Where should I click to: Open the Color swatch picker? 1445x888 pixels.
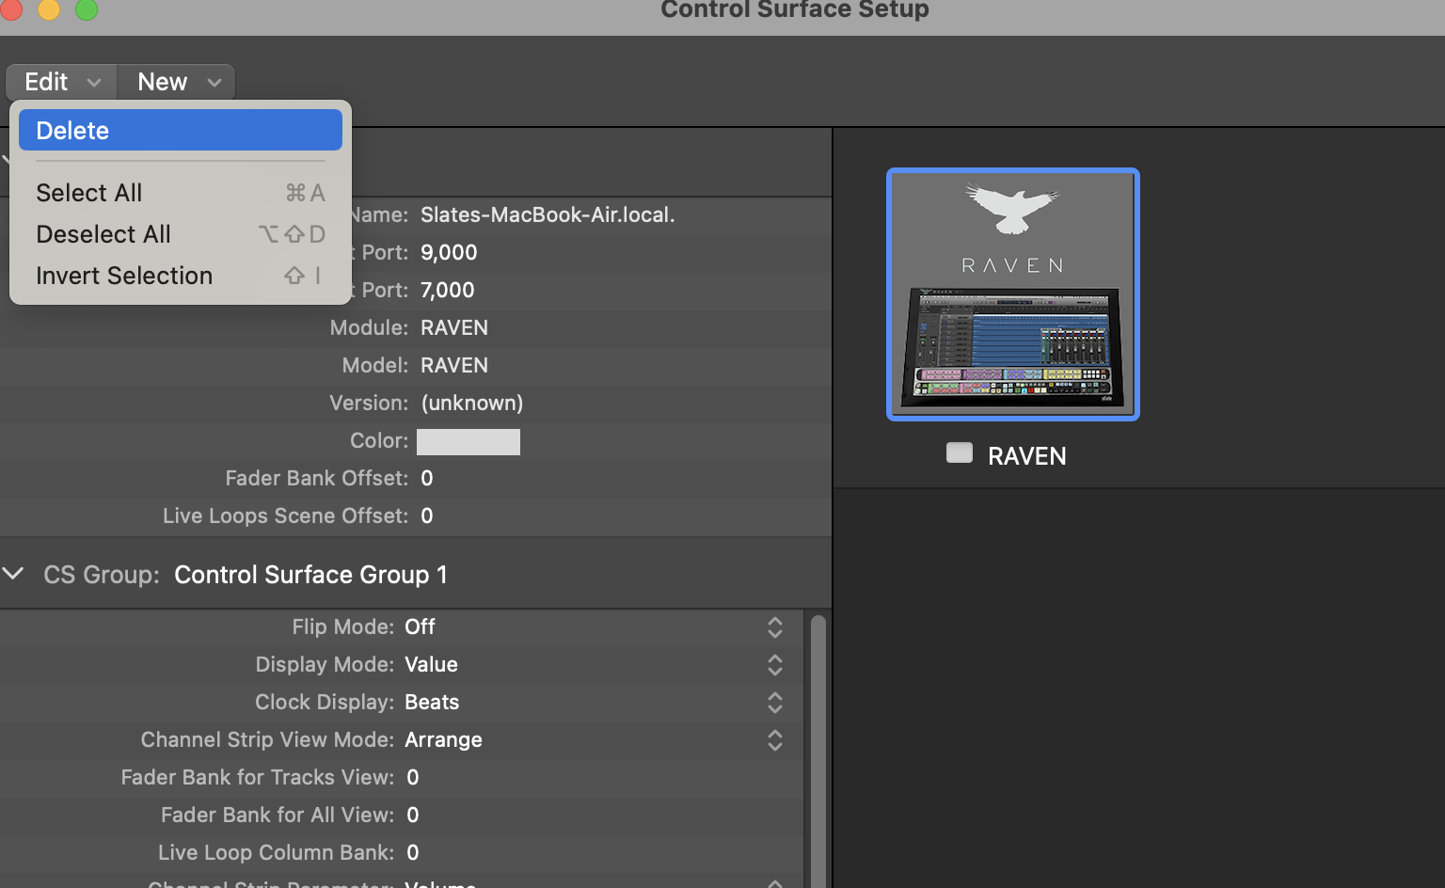click(468, 442)
